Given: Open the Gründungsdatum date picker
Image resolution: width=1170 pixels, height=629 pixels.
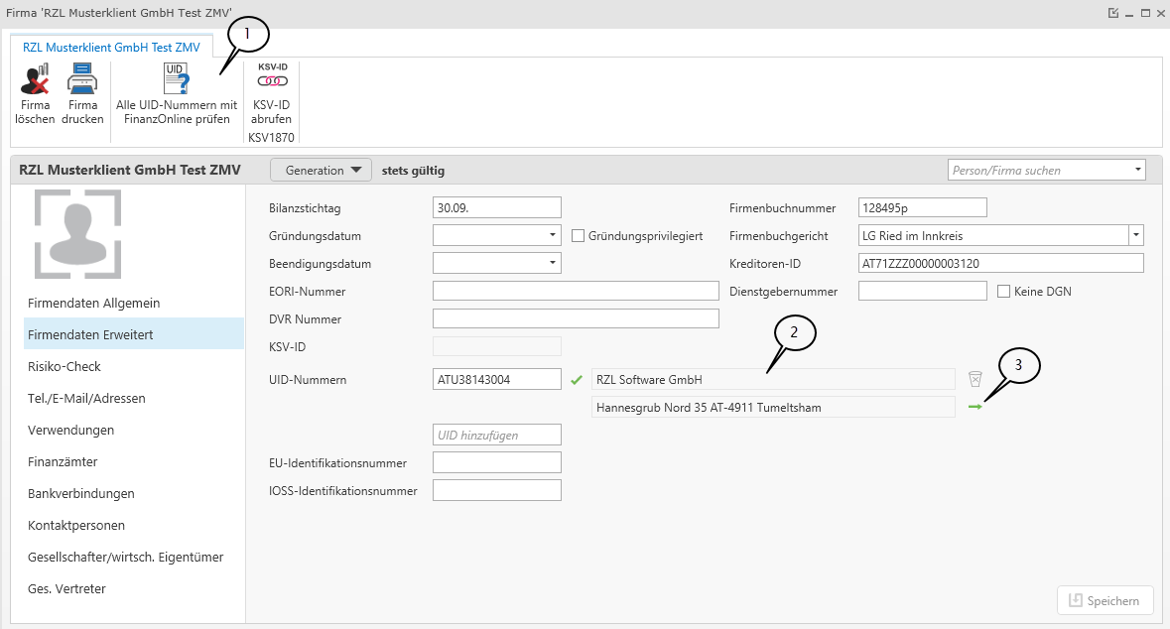Looking at the screenshot, I should (553, 236).
